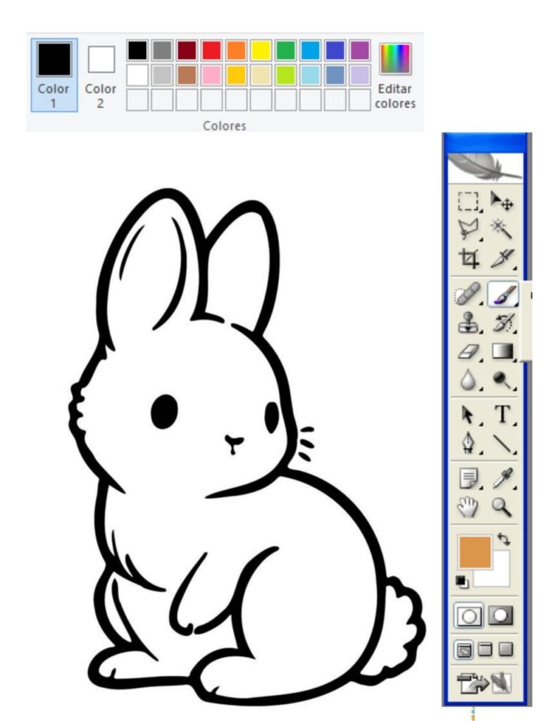Switch to Standard Mode editing
This screenshot has height=721, width=541.
pyautogui.click(x=468, y=615)
